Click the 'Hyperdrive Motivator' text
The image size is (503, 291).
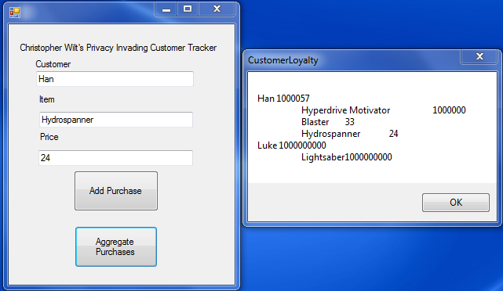pyautogui.click(x=345, y=110)
